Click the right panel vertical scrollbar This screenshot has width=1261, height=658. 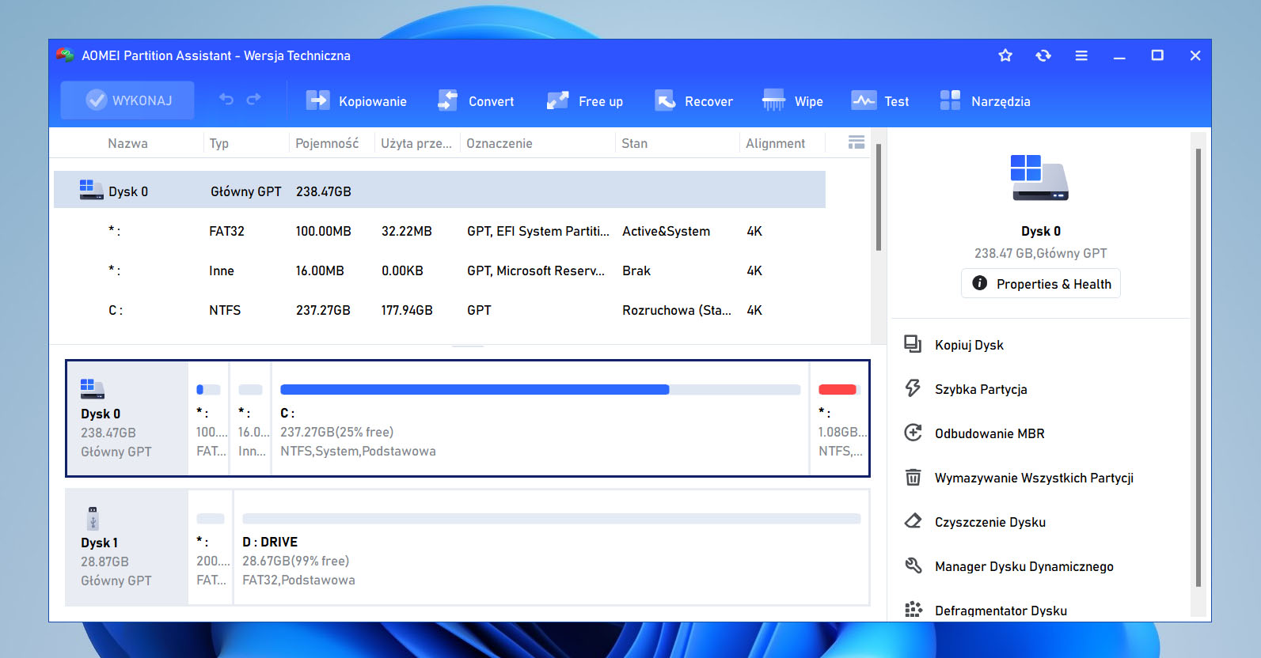(1198, 368)
